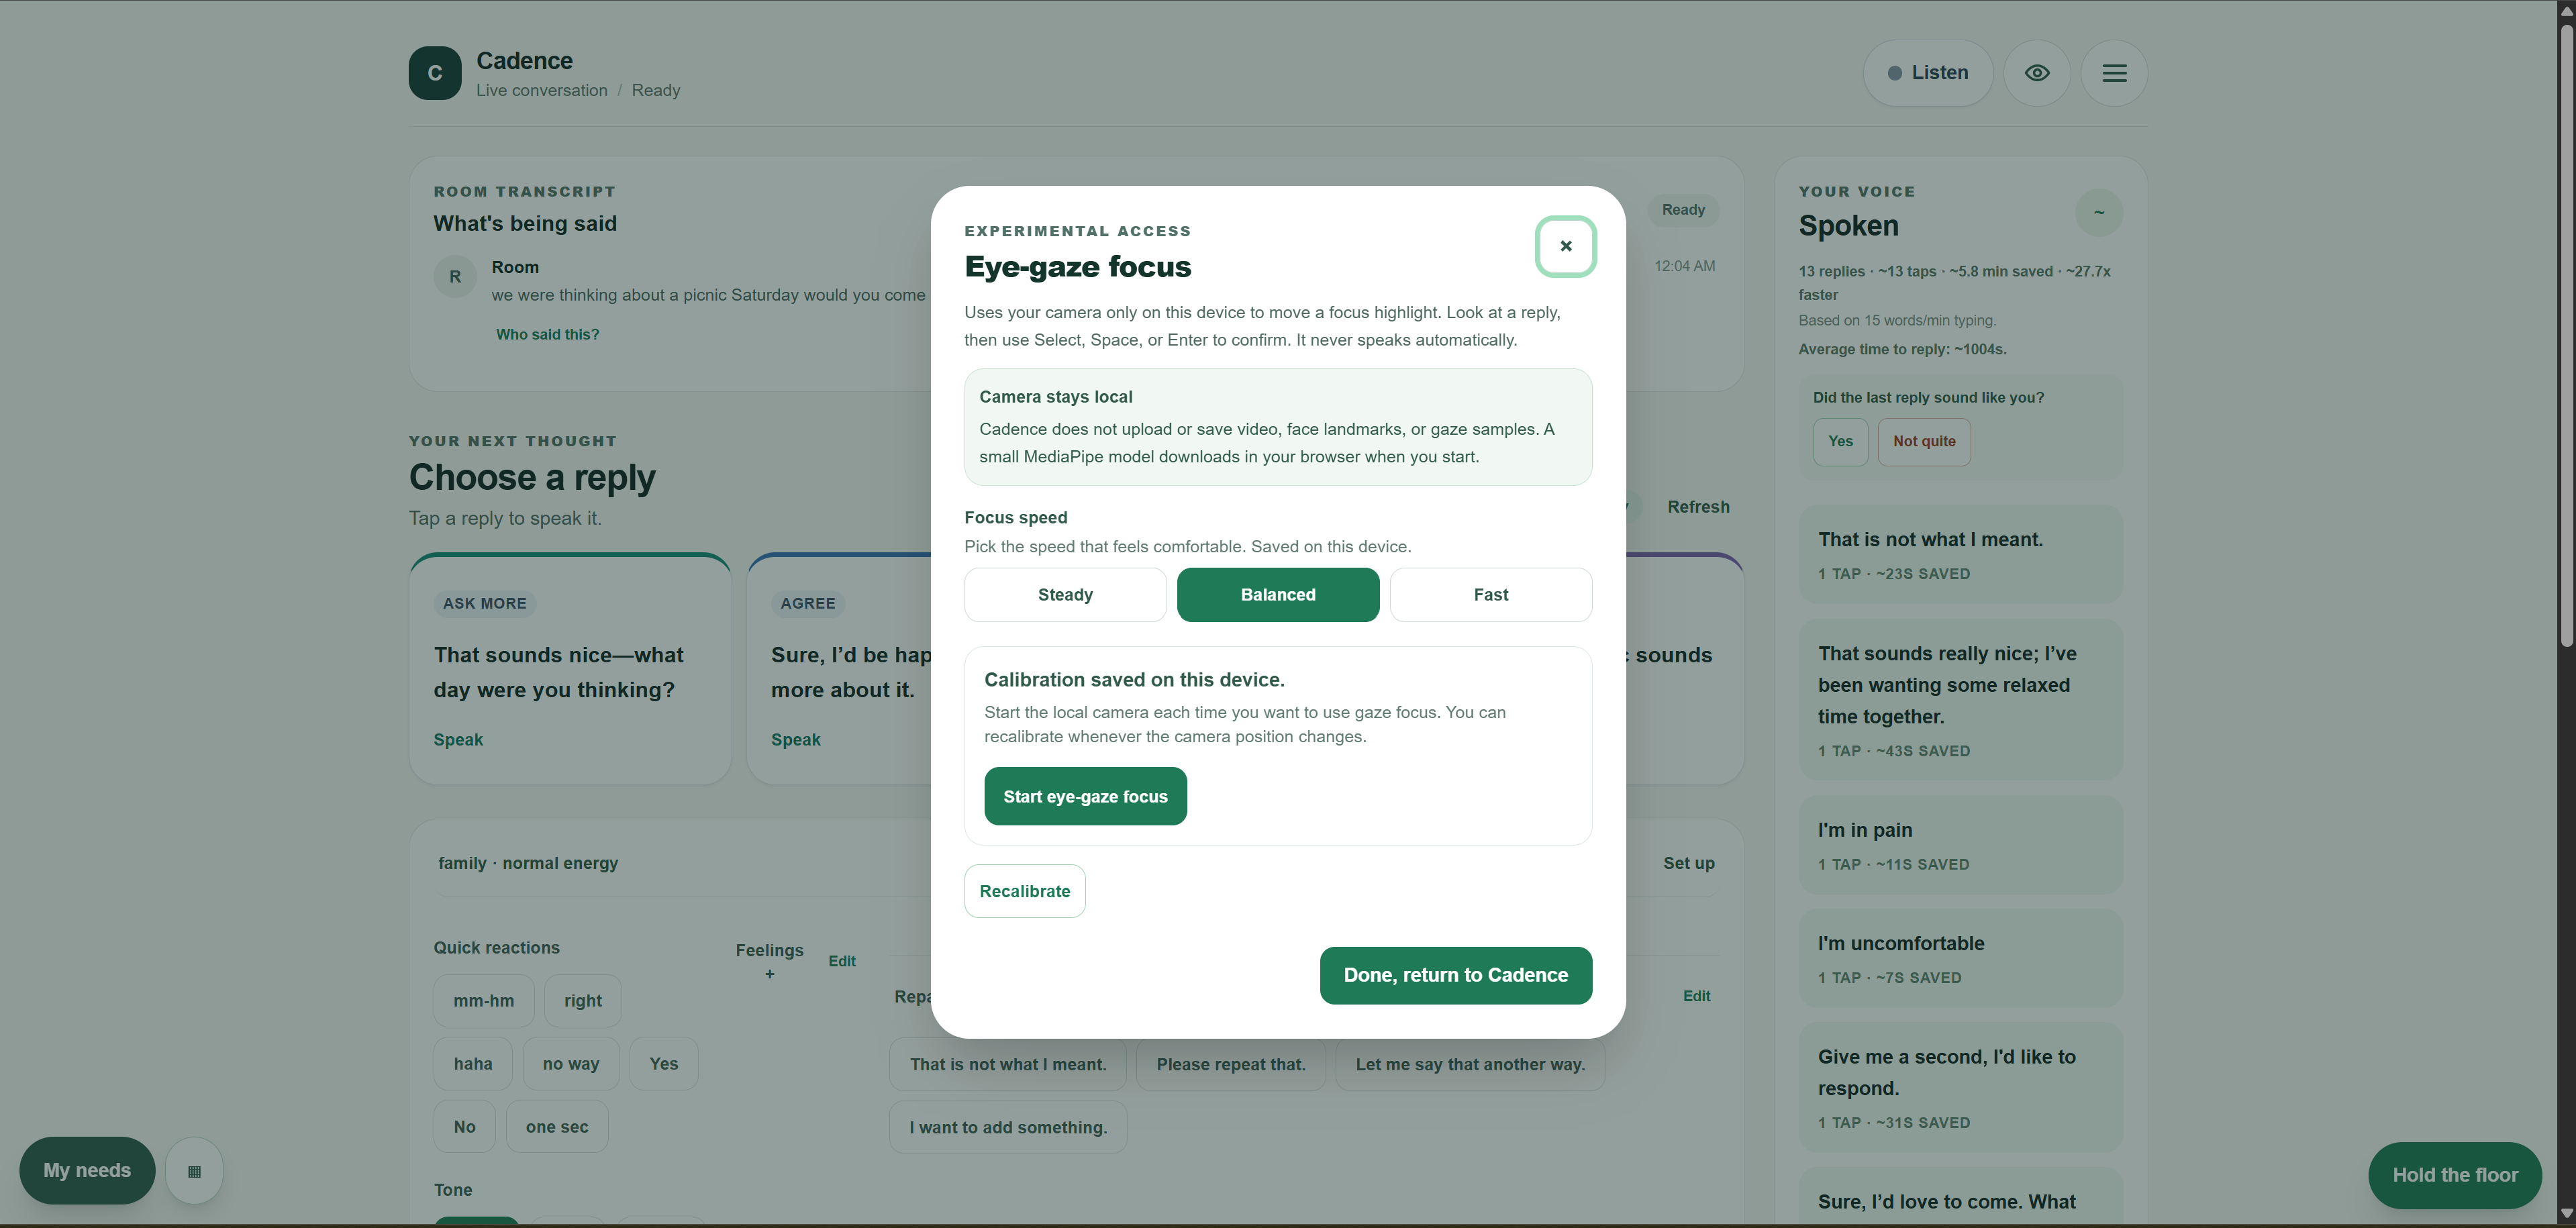Say I want to add something.
The height and width of the screenshot is (1228, 2576).
(x=1008, y=1127)
